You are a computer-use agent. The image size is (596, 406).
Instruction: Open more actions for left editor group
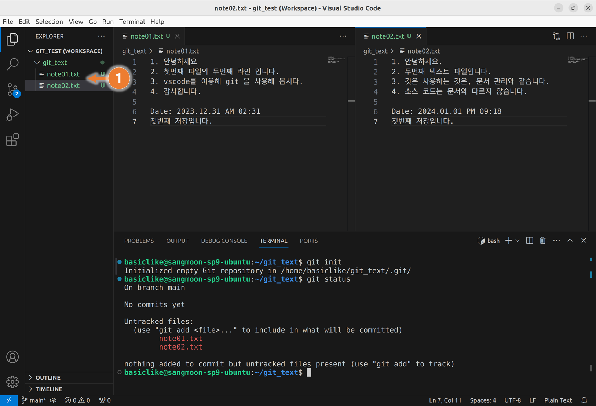click(x=343, y=36)
